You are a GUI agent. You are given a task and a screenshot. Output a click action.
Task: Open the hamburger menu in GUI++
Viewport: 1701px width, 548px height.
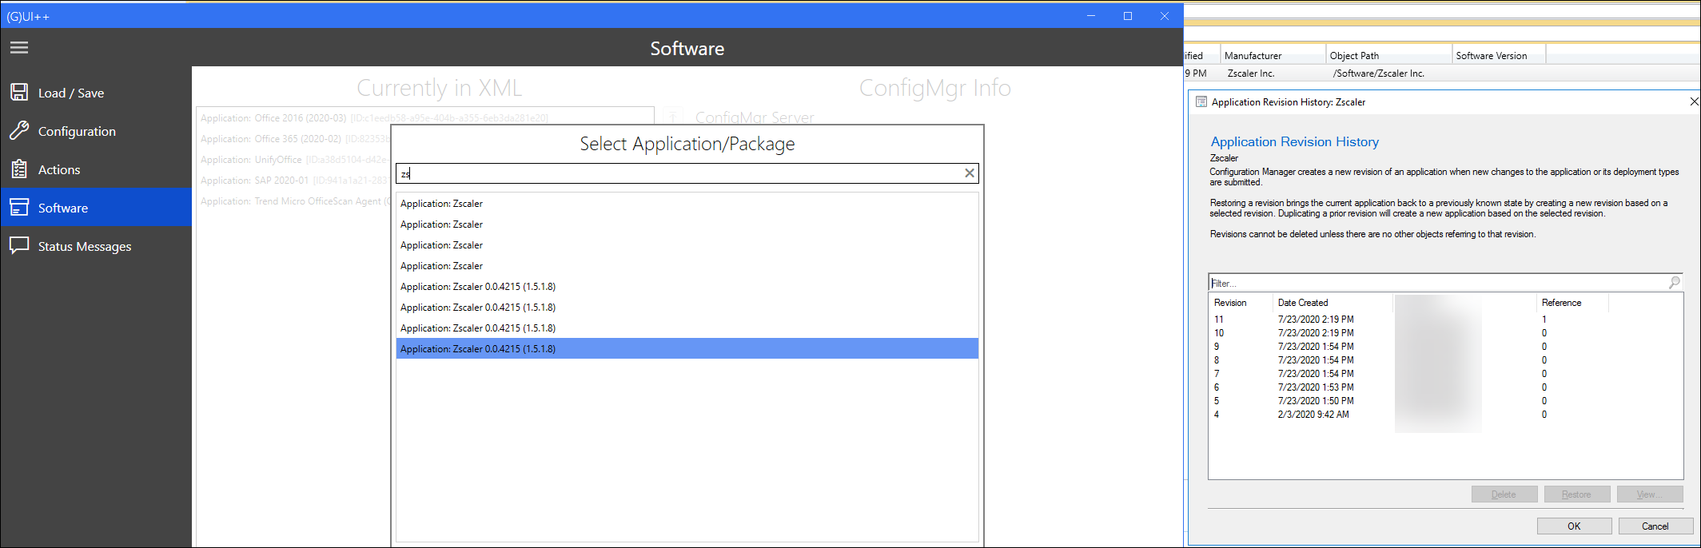19,48
